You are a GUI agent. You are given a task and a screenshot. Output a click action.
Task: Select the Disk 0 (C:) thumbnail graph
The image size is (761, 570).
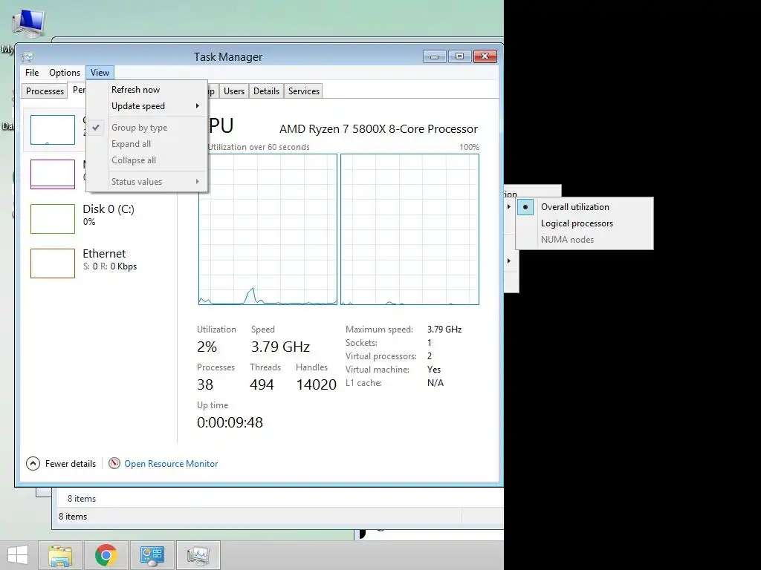pos(53,219)
